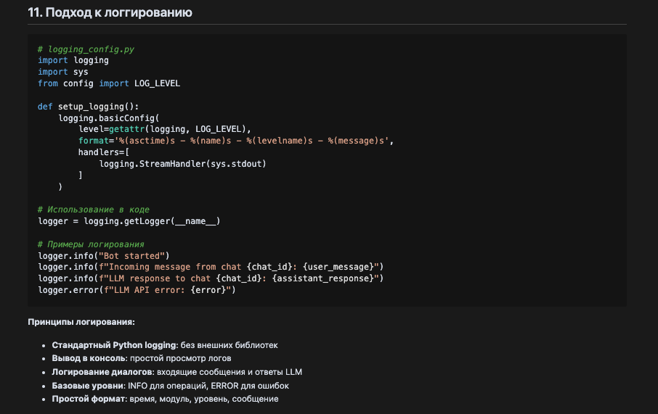
Task: Click the "logging.StreamHandler(sys.stdout)" line
Action: 183,164
